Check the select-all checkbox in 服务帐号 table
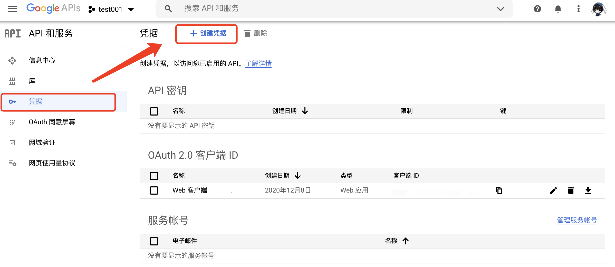The image size is (615, 267). pos(154,241)
